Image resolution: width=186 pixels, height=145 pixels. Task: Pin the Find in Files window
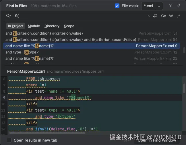[179, 5]
